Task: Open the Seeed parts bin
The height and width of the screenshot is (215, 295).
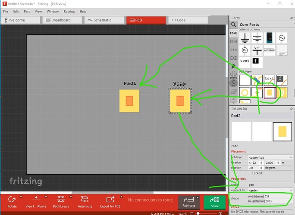Action: coord(233,74)
